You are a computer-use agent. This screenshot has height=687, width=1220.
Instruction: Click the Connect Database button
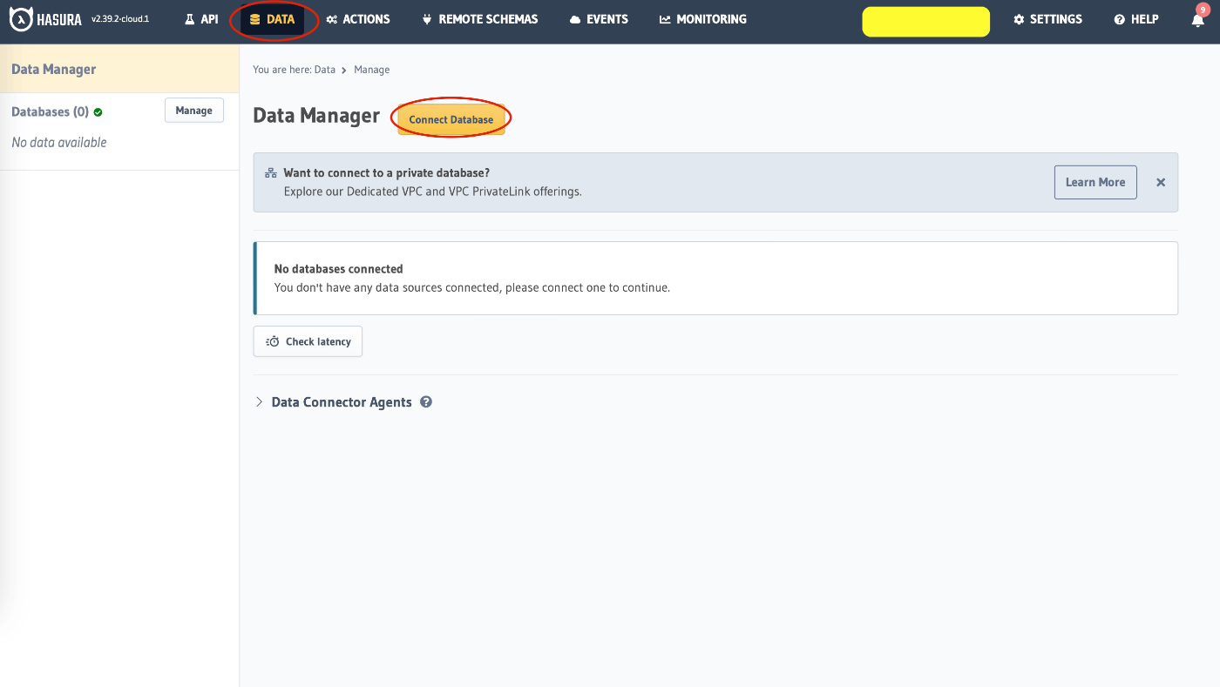click(451, 119)
